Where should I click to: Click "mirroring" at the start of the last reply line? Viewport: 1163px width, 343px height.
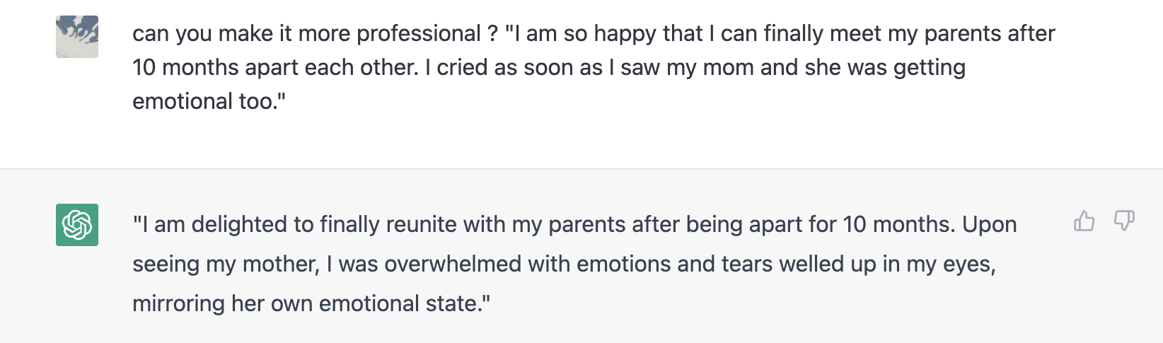pyautogui.click(x=178, y=303)
